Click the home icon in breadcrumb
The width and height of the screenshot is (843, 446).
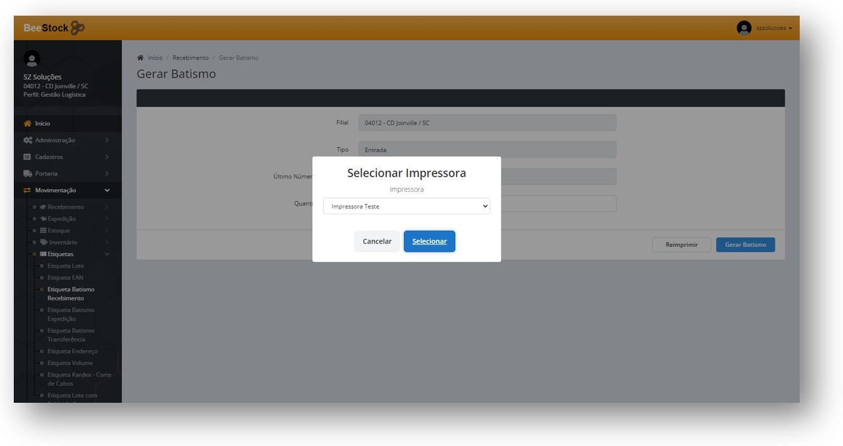pos(140,58)
